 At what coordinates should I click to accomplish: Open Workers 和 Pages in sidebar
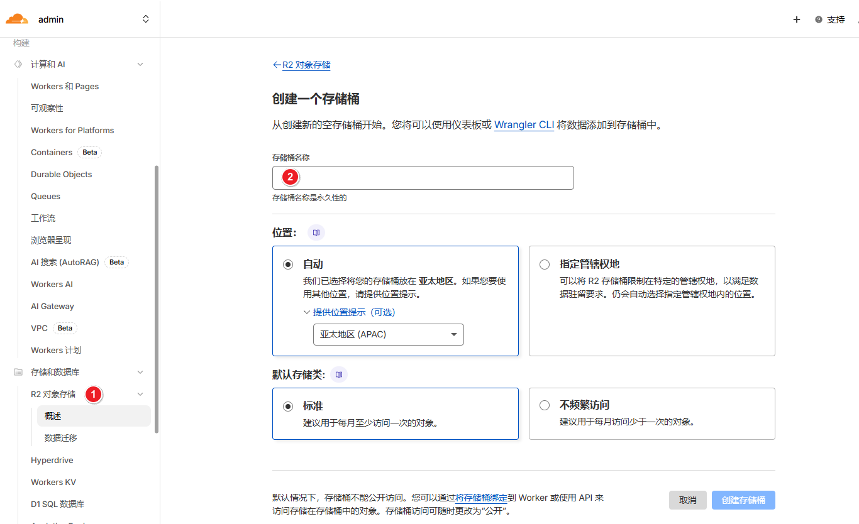65,86
